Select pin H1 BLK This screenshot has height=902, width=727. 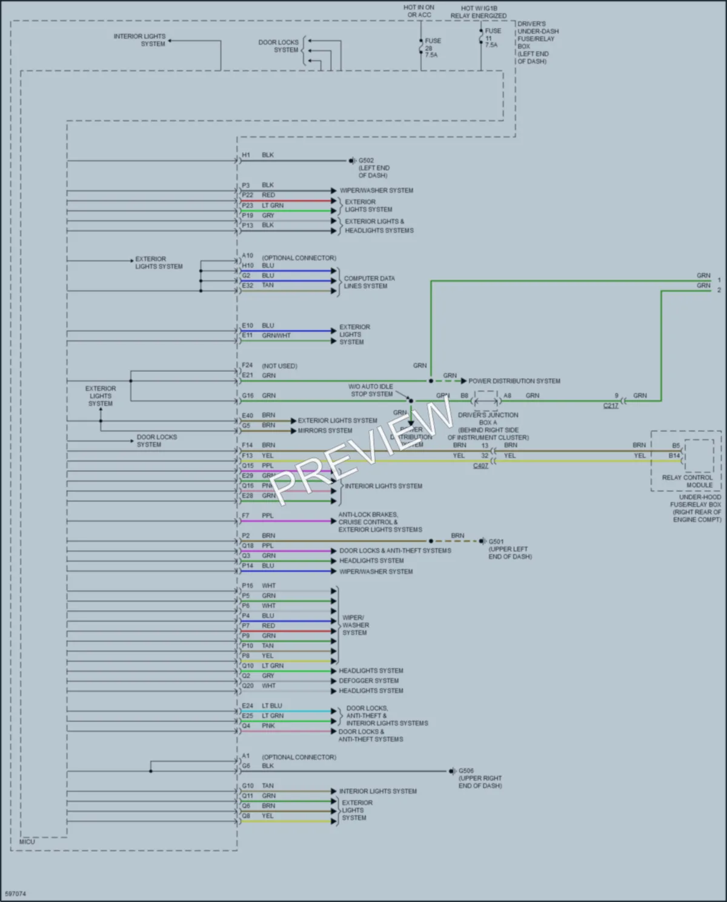pos(258,155)
